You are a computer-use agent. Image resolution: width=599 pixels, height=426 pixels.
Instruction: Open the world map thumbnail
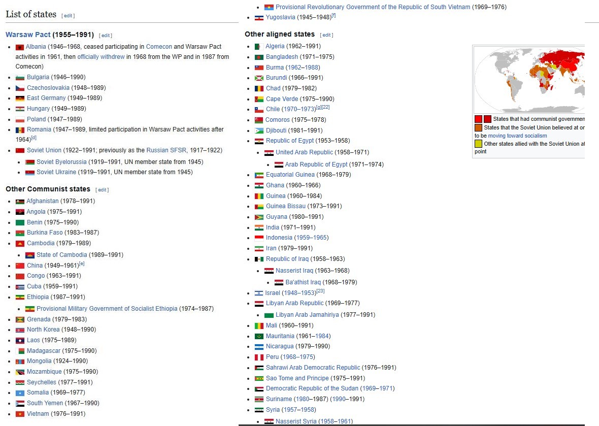529,80
